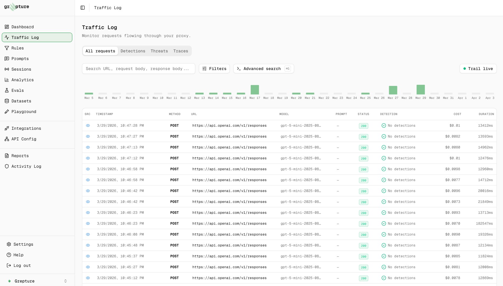Sort by the DURATION column header

coord(486,114)
